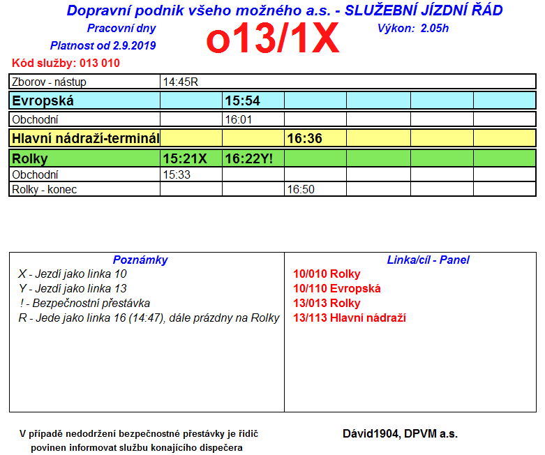Select the Linka/cíl - Panel heading

pyautogui.click(x=428, y=260)
